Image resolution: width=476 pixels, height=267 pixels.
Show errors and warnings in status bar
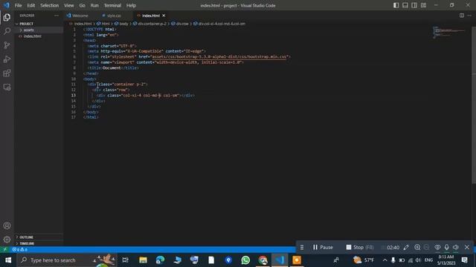[x=20, y=249]
